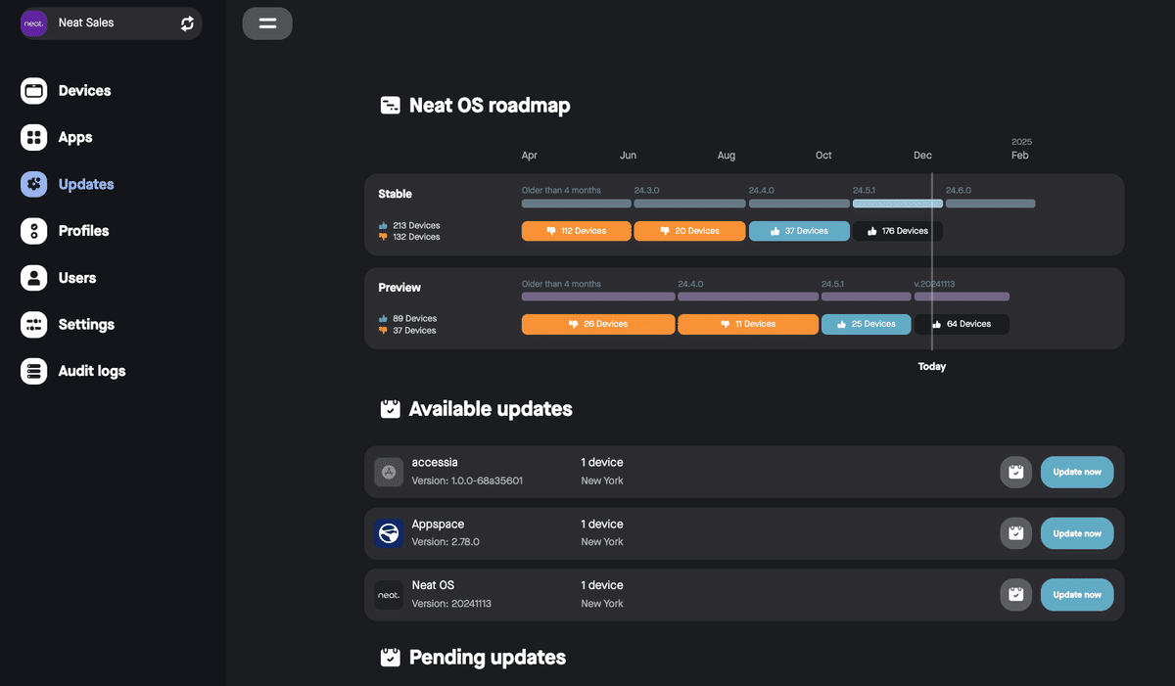Click the Stable 24.3.0 version segment
This screenshot has width=1175, height=686.
690,204
